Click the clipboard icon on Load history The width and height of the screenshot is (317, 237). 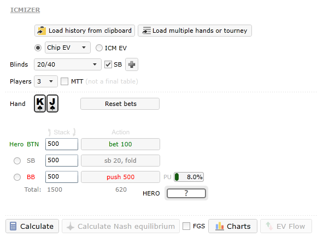(x=42, y=31)
